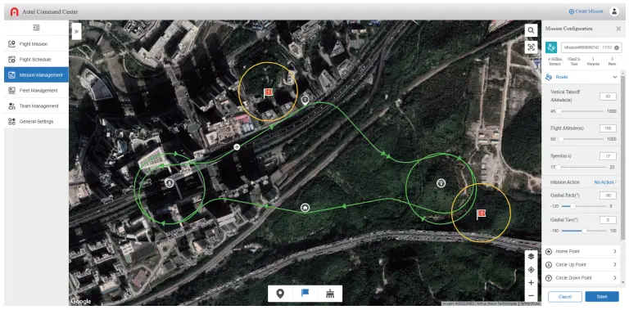The image size is (629, 310).
Task: Center map on current location
Action: pos(531,270)
